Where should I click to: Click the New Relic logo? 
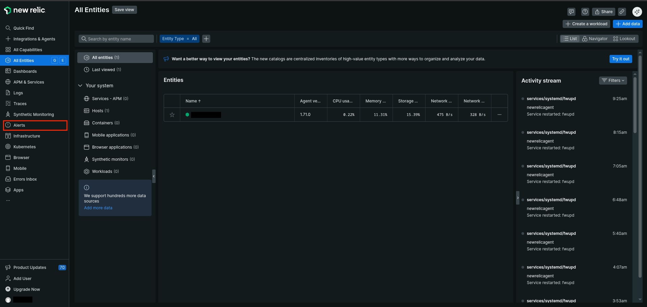(x=25, y=10)
